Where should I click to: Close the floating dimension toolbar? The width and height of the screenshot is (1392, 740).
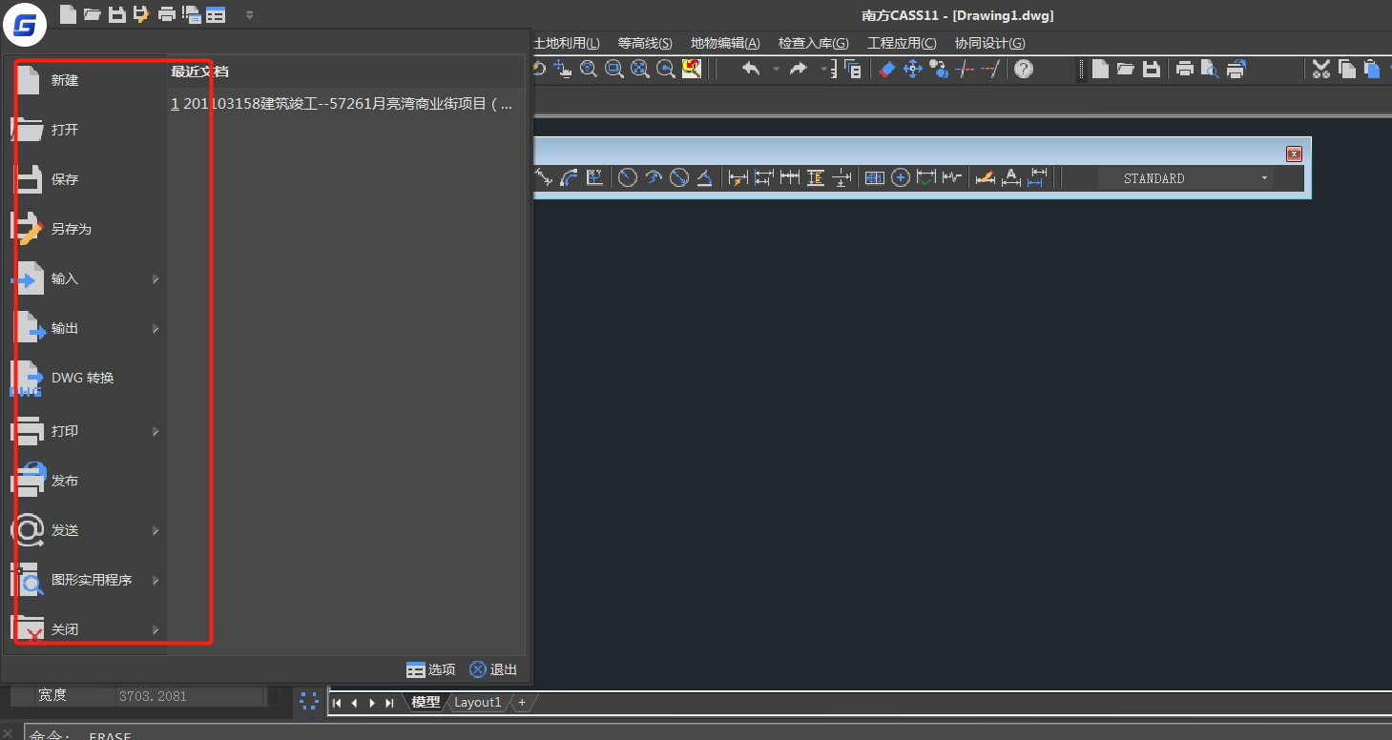[1294, 154]
